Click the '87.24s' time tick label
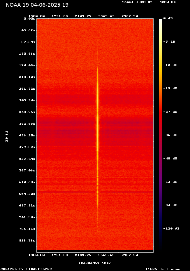 [28, 42]
